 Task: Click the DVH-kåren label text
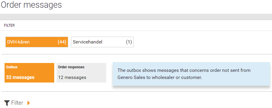tap(18, 42)
